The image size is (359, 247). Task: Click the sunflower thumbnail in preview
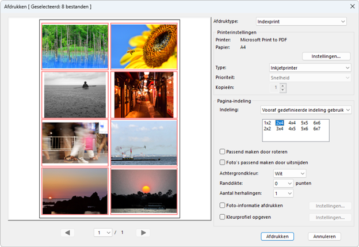(x=144, y=46)
